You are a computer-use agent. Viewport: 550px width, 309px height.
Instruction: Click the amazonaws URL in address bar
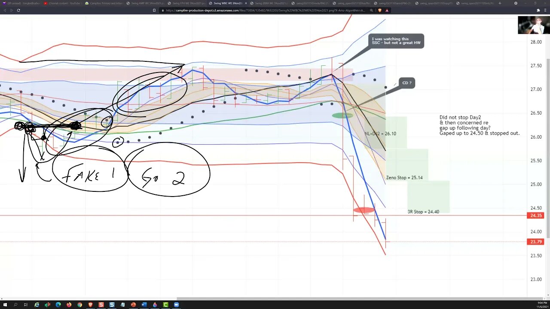pos(265,10)
